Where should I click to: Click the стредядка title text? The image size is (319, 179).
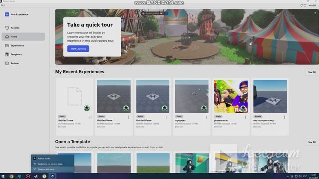tap(180, 120)
